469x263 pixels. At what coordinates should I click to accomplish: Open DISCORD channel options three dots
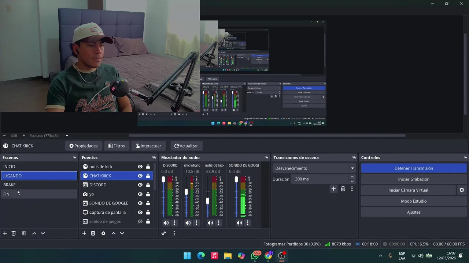(174, 222)
